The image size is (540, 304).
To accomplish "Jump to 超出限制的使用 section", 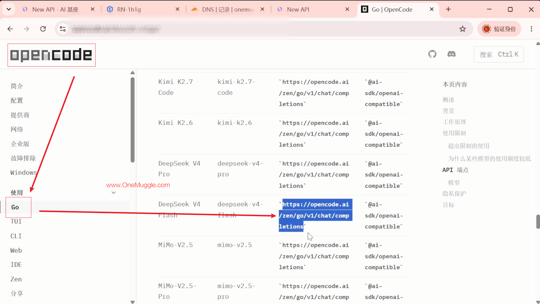I will point(469,146).
